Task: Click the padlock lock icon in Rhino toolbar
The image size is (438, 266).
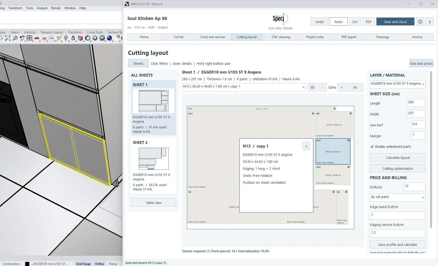Action: [x=73, y=38]
